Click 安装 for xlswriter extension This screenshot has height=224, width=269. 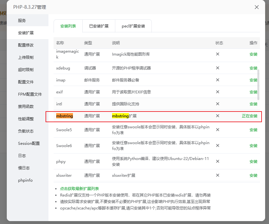[x=253, y=176]
